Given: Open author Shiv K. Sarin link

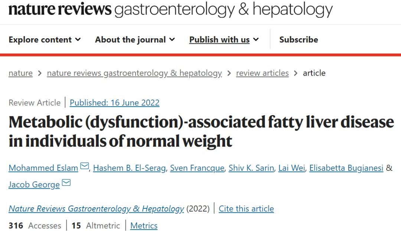Looking at the screenshot, I should (x=251, y=168).
